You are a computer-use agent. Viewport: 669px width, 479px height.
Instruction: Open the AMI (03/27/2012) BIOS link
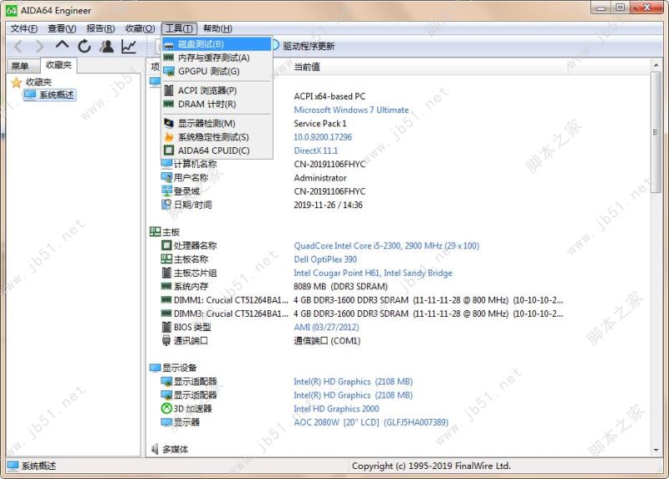click(326, 328)
